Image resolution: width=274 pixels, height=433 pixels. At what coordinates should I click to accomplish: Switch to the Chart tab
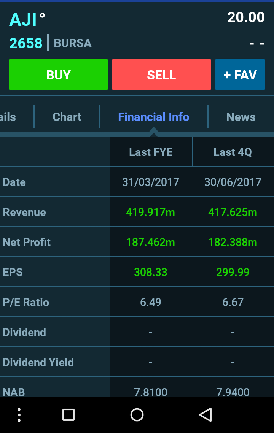(x=67, y=117)
